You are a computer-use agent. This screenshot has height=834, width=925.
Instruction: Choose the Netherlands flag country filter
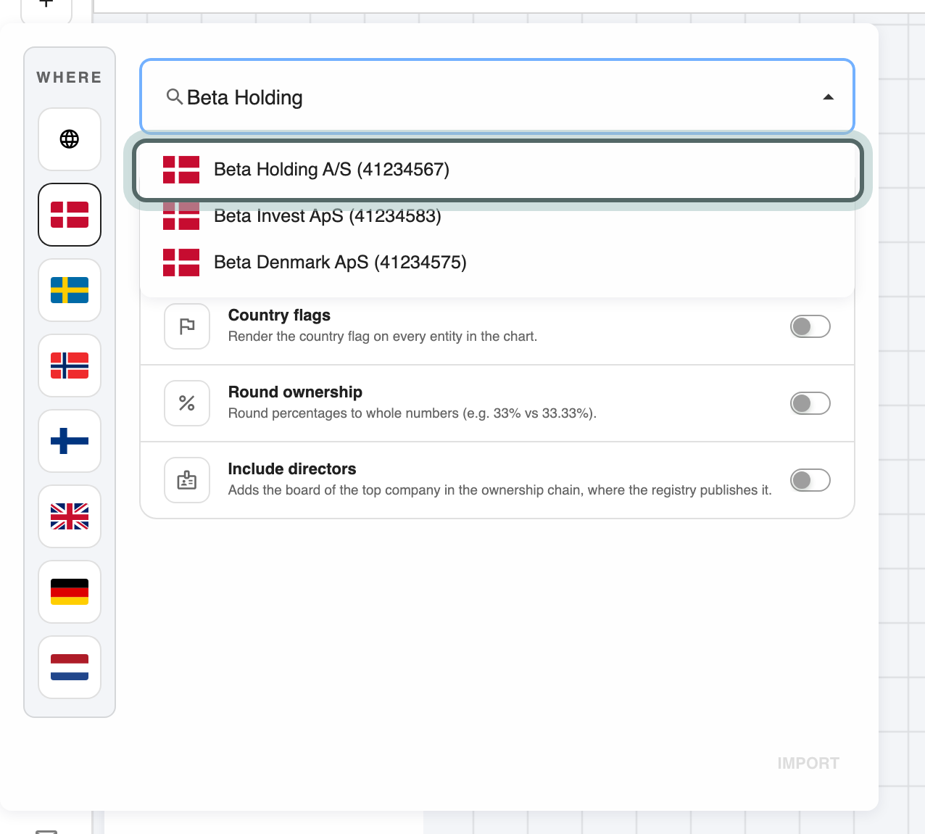pos(70,667)
